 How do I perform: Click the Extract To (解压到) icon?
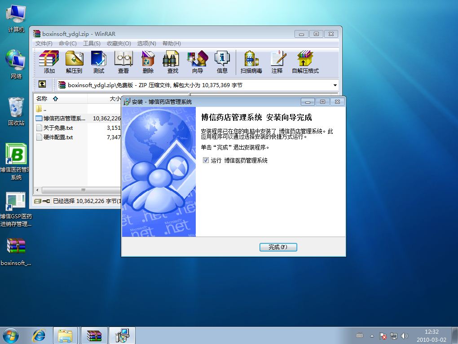coord(74,62)
